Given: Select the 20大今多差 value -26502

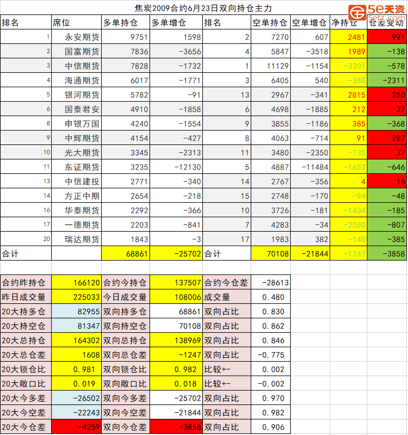Looking at the screenshot, I should click(x=76, y=398).
